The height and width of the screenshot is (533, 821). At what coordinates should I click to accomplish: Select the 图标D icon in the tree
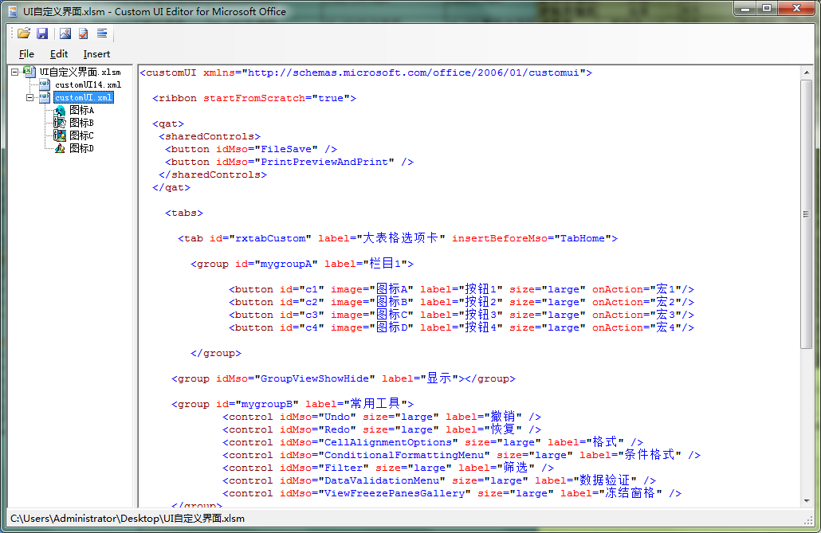[77, 148]
